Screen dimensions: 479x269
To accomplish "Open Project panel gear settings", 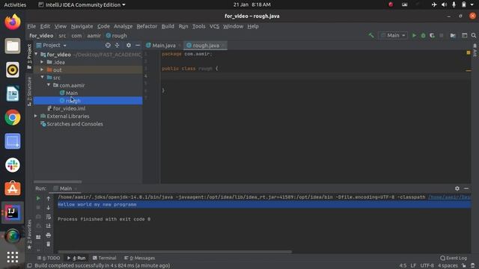I will click(129, 45).
